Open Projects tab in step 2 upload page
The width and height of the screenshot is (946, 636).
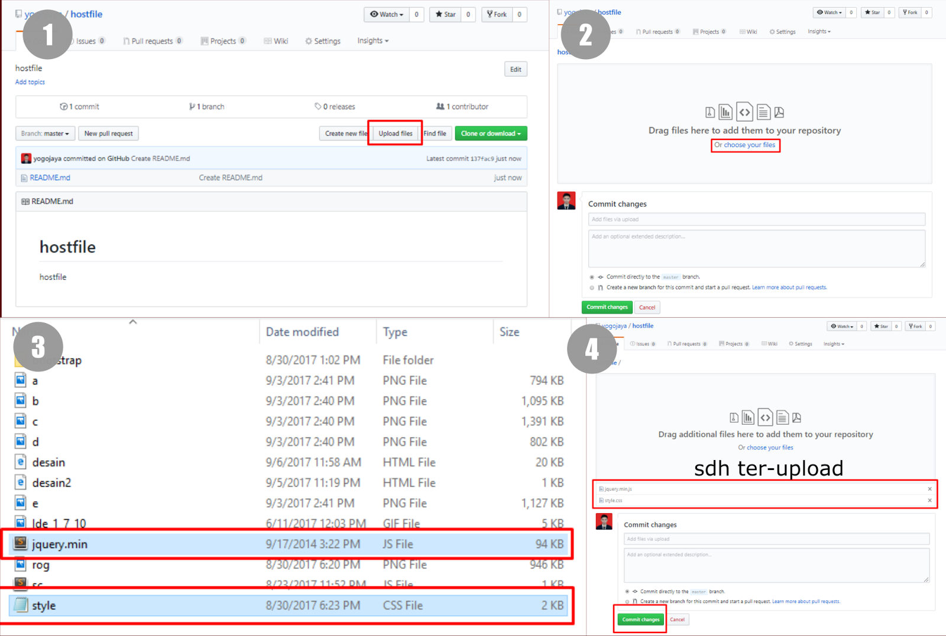[709, 32]
